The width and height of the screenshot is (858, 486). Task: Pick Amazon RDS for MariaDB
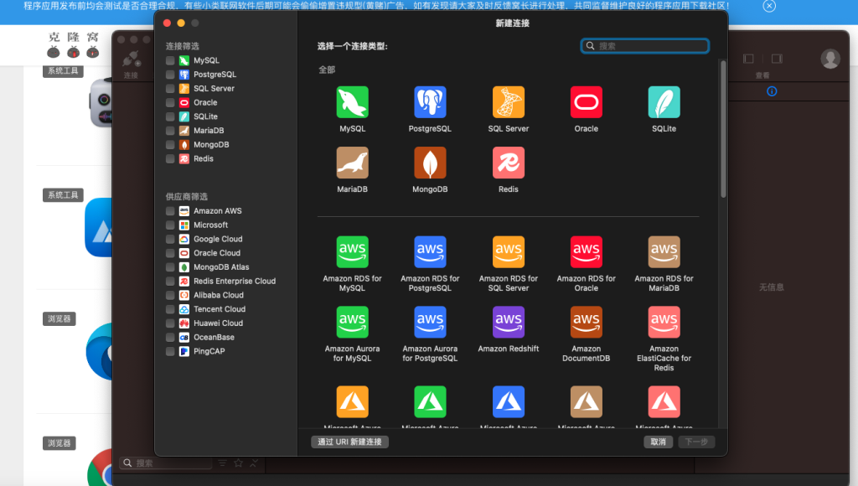[x=664, y=251]
